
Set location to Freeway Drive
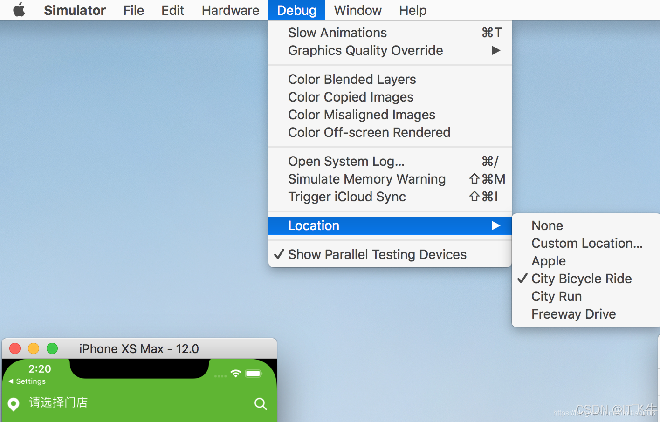click(586, 314)
